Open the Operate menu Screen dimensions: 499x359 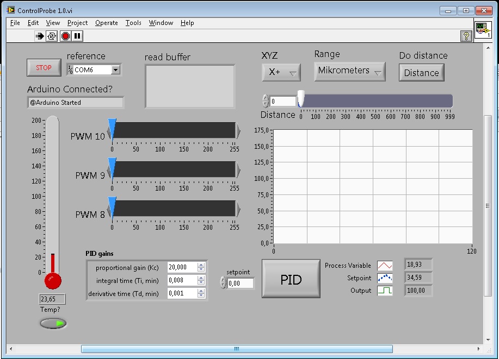tap(106, 23)
